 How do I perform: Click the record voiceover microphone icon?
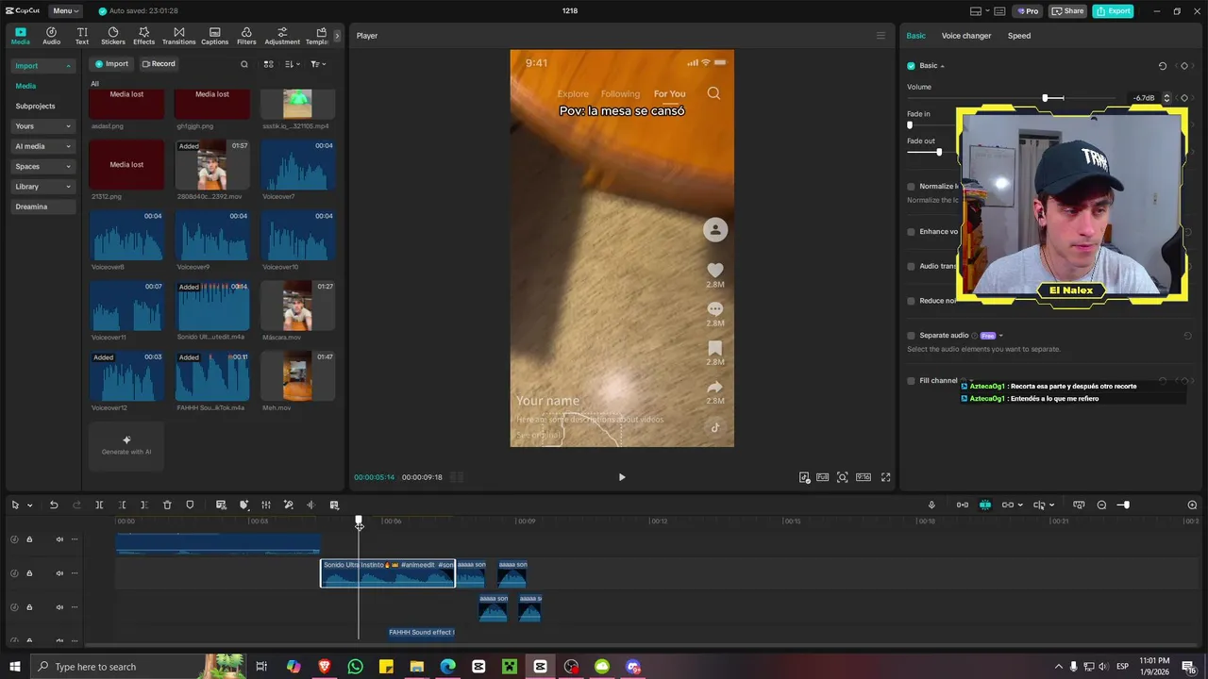(x=931, y=505)
